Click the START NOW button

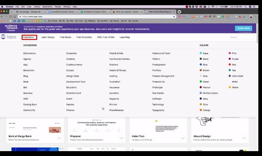pos(243,28)
